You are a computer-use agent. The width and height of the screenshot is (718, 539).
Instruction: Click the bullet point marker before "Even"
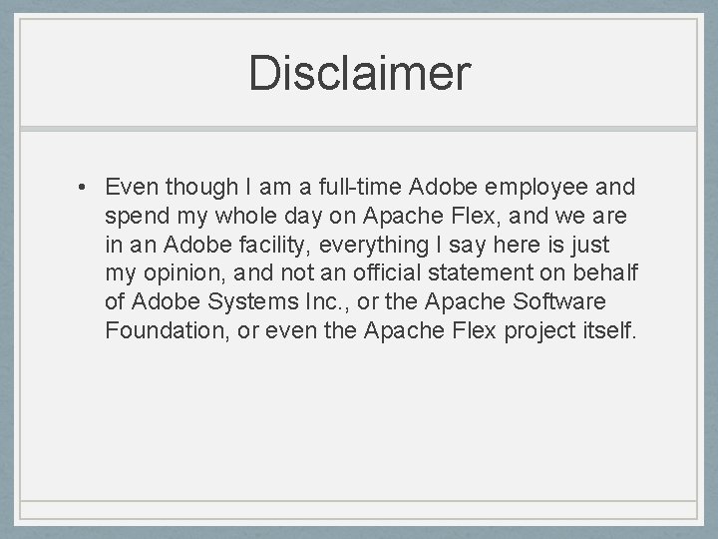coord(75,188)
